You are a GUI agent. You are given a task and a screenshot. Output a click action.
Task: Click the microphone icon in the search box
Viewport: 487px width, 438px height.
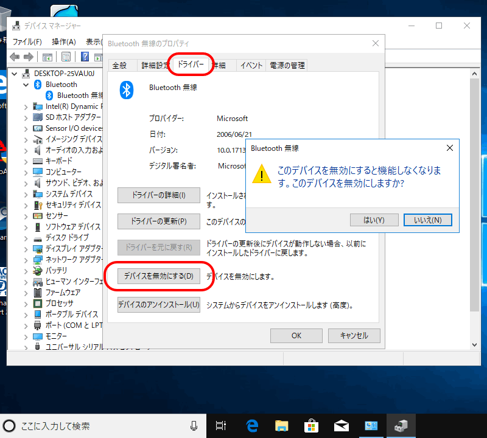194,426
